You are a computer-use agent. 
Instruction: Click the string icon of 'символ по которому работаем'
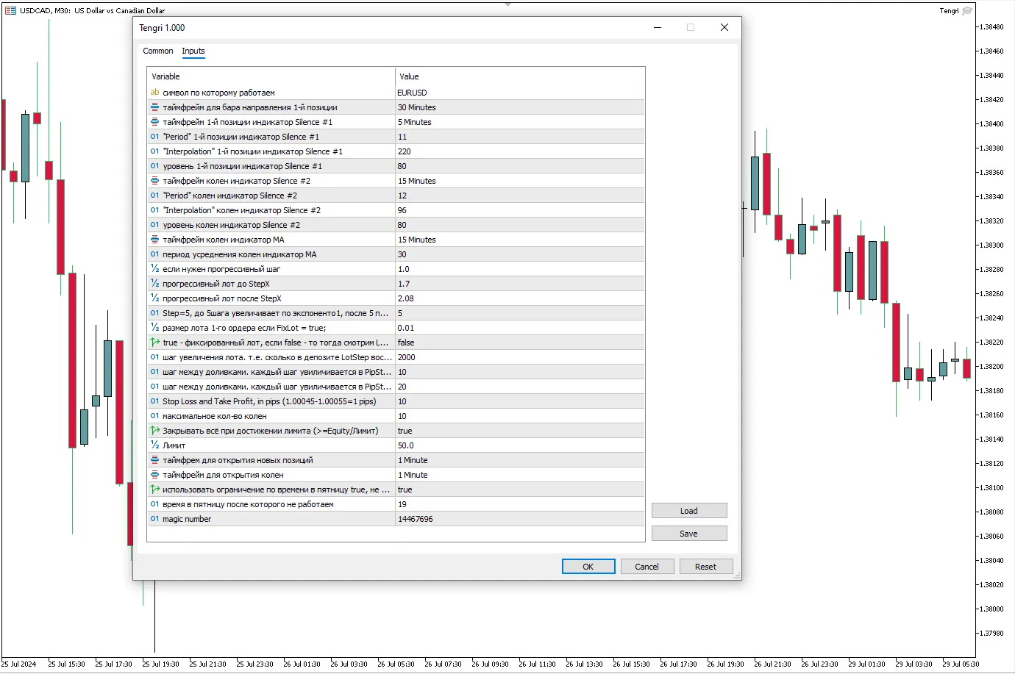click(154, 93)
